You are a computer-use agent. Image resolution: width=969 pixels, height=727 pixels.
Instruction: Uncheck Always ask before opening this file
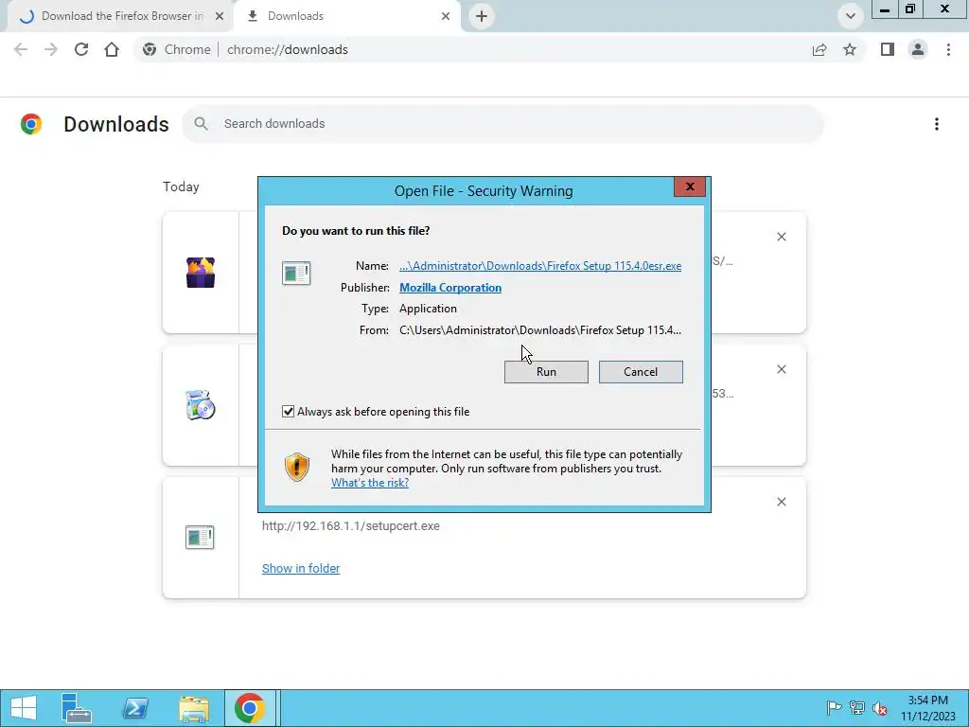(x=288, y=412)
